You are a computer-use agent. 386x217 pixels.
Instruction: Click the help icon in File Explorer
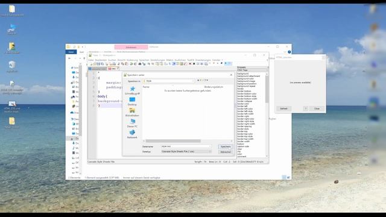click(289, 52)
